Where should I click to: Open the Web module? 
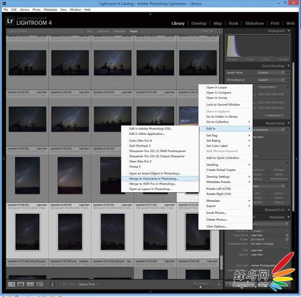point(290,23)
